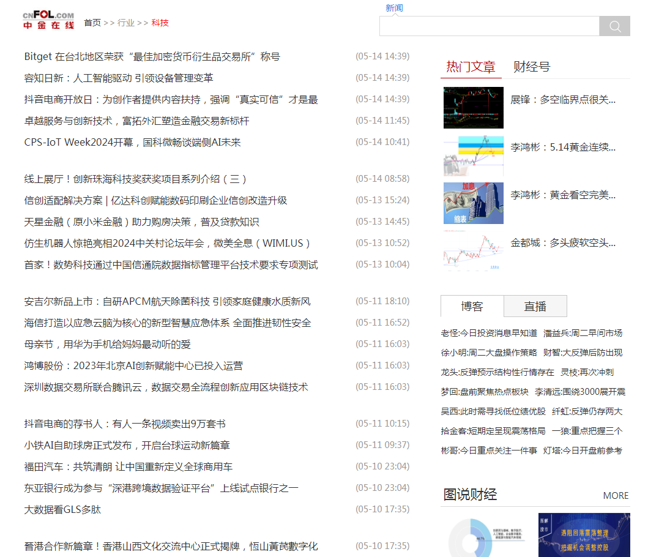
Task: Switch to the 财经号 tab
Action: tap(532, 67)
